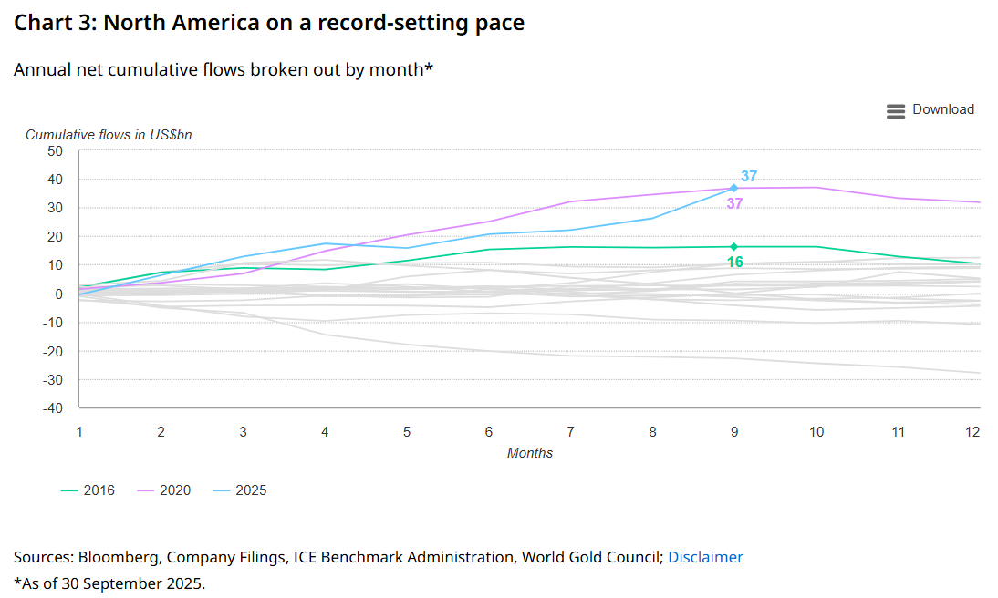
Task: Open the Disclaimer link
Action: pos(705,557)
